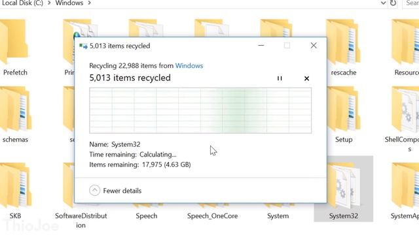Minimize the recycling progress dialog
Image resolution: width=419 pixels, height=235 pixels.
(261, 46)
